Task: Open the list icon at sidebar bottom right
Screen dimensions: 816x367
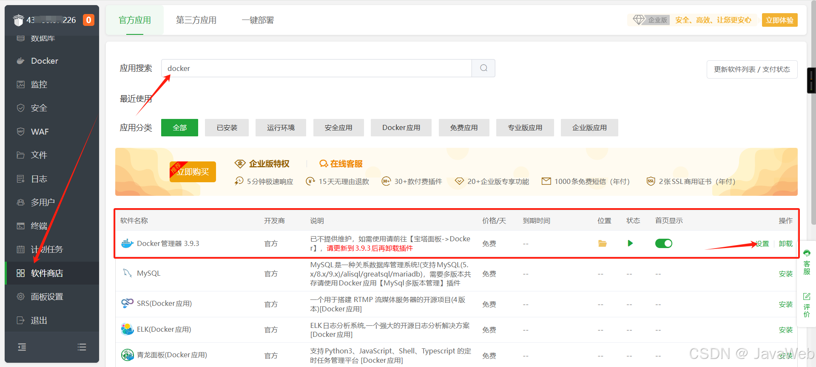Action: coord(82,347)
